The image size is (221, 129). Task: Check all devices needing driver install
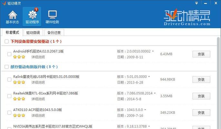point(6,41)
